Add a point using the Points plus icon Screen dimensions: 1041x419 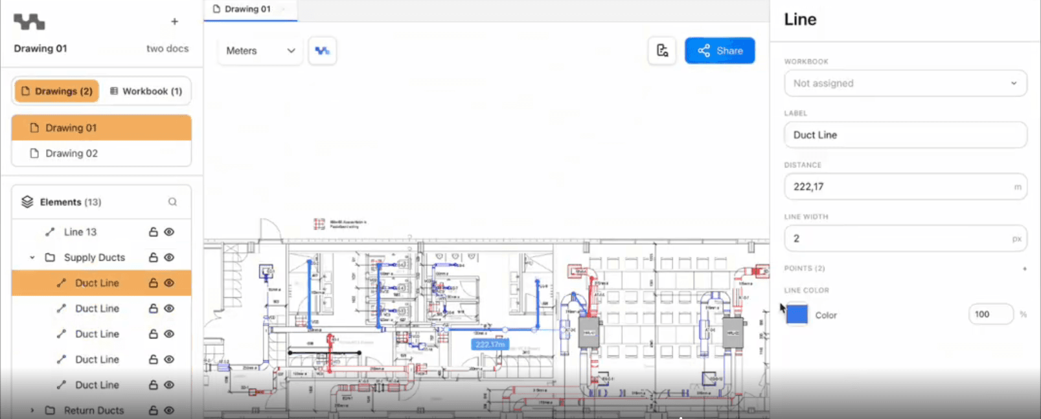[x=1024, y=268]
